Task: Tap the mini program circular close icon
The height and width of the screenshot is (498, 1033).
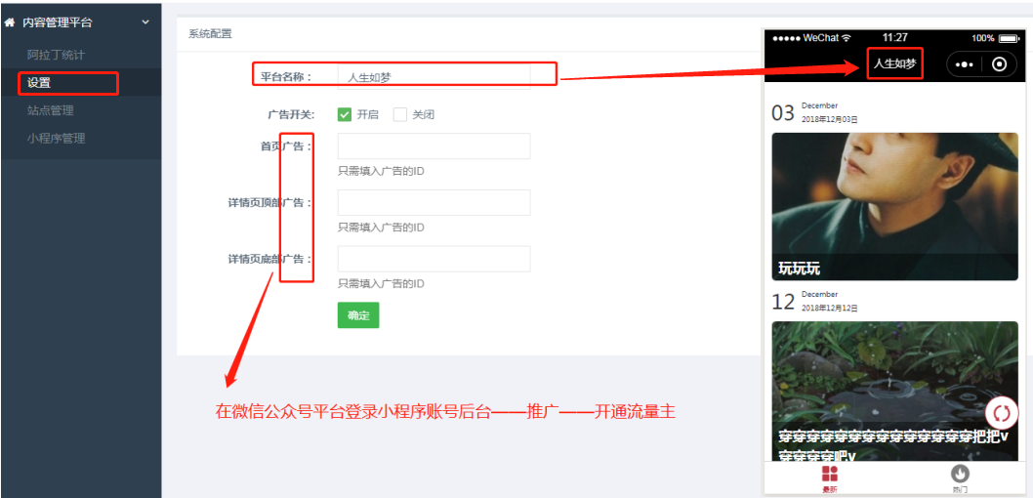Action: [999, 64]
